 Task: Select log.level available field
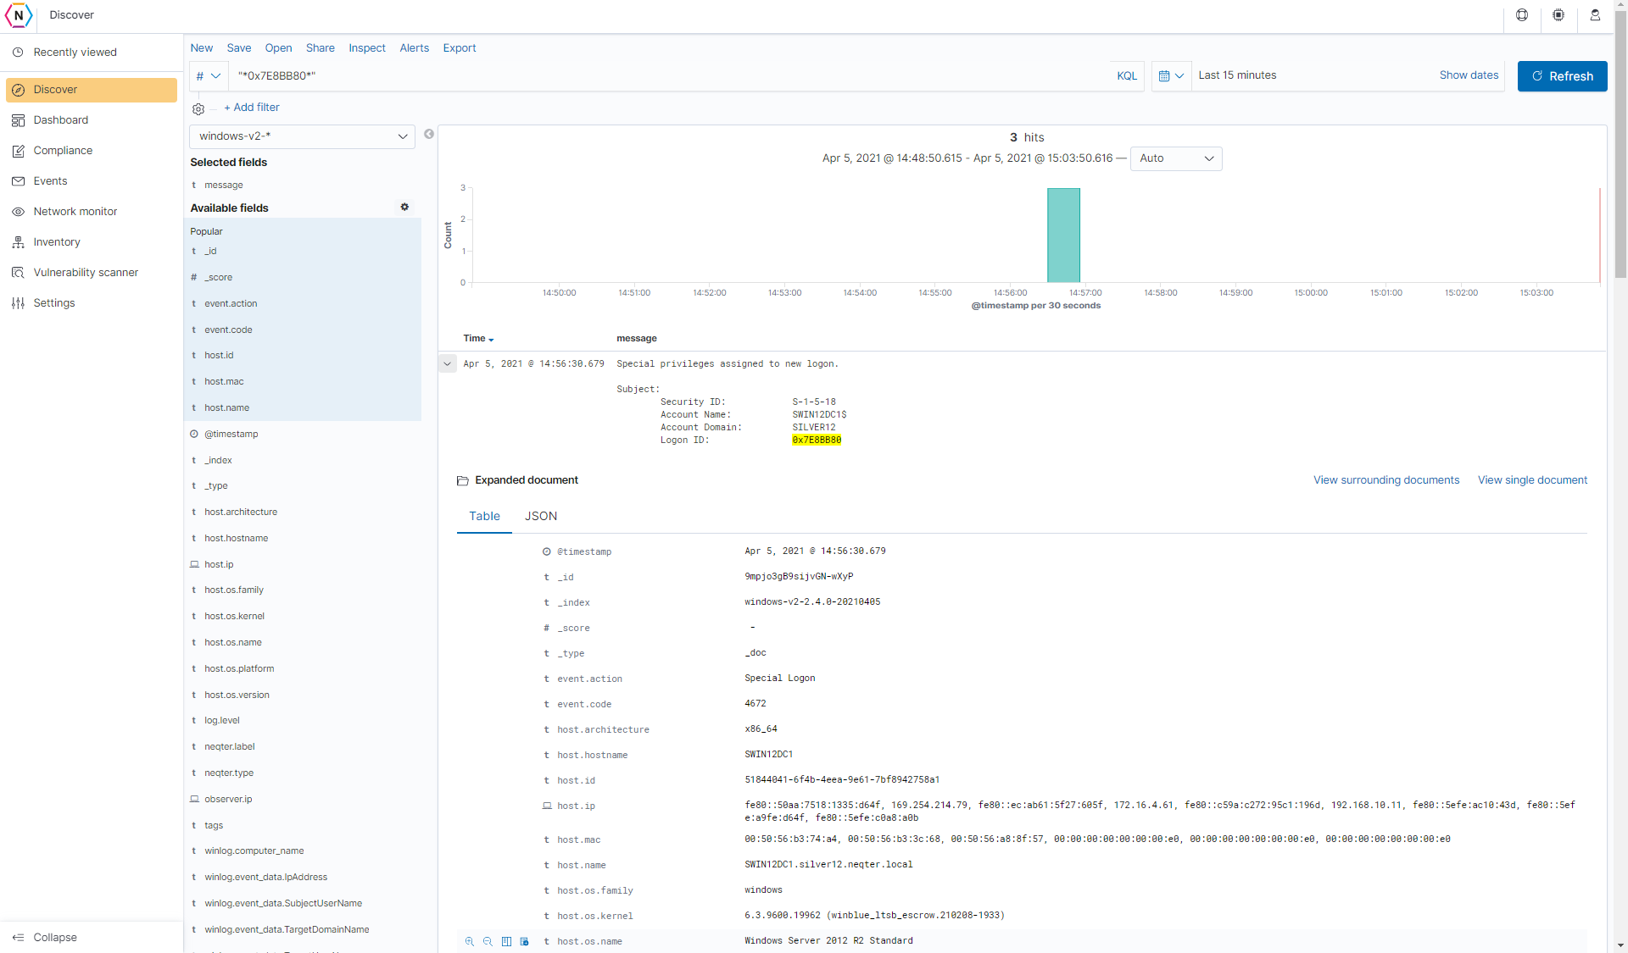pyautogui.click(x=222, y=721)
